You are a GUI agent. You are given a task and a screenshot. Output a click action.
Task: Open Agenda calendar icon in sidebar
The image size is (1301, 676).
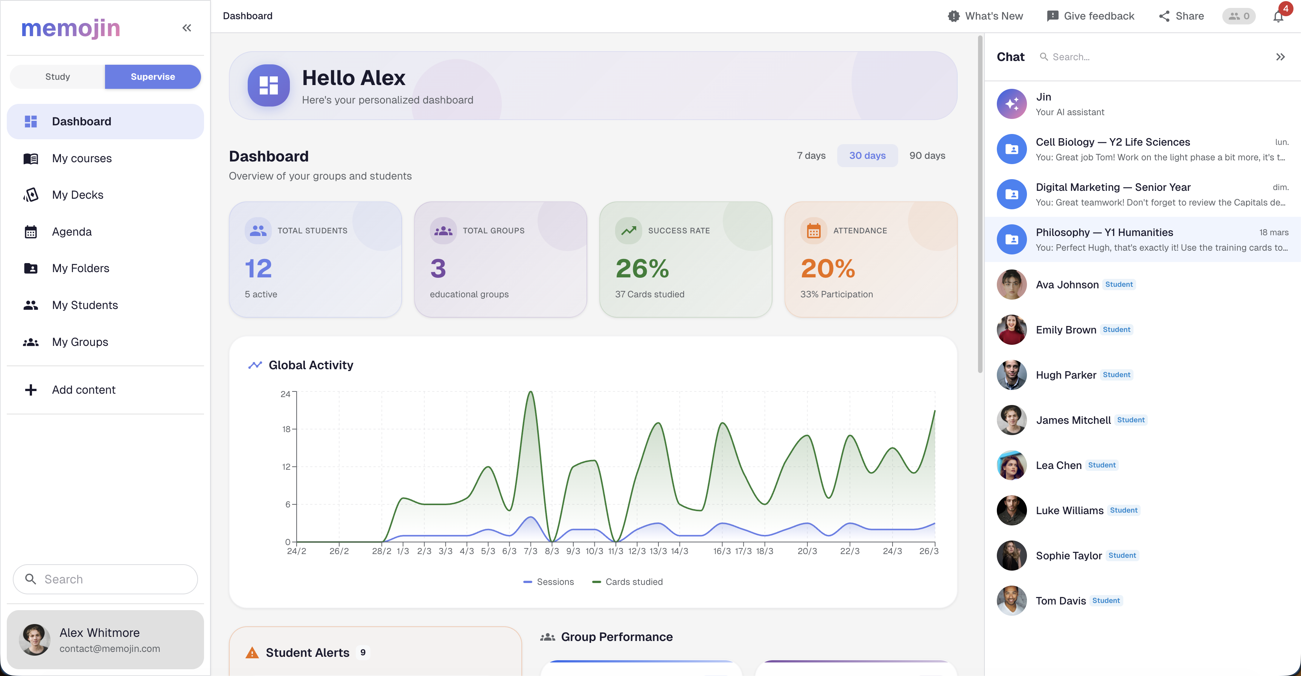point(31,232)
